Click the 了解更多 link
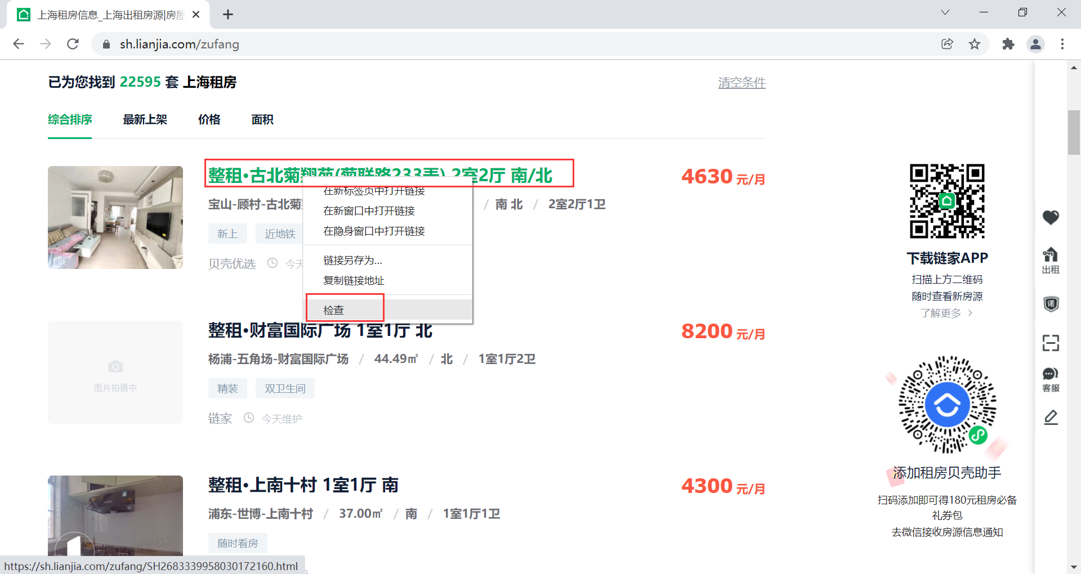Image resolution: width=1081 pixels, height=574 pixels. pos(946,313)
